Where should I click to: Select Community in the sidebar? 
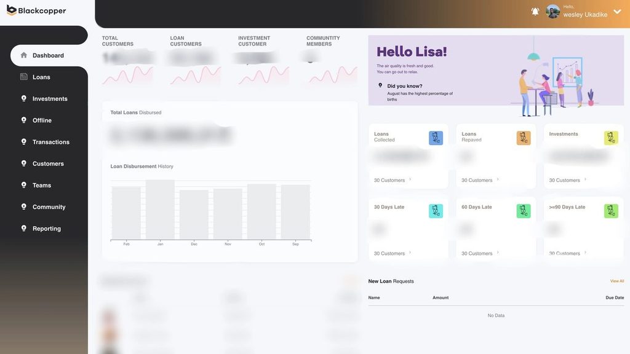tap(49, 207)
